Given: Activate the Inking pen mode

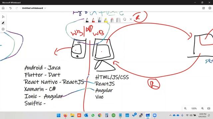Looking at the screenshot, I should [x=3, y=23].
